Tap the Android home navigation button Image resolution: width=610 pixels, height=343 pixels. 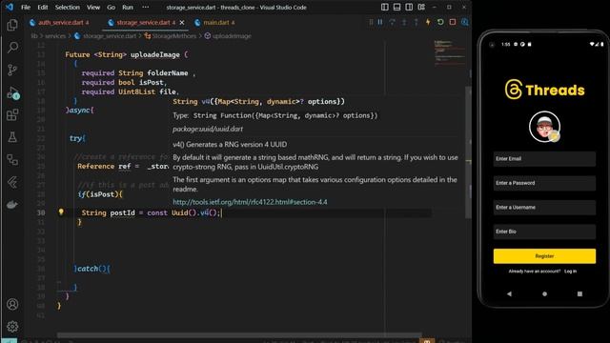pos(544,293)
